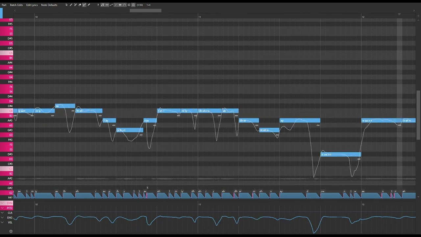The width and height of the screenshot is (421, 237).
Task: Open parameter panel gear settings
Action: [x=11, y=231]
